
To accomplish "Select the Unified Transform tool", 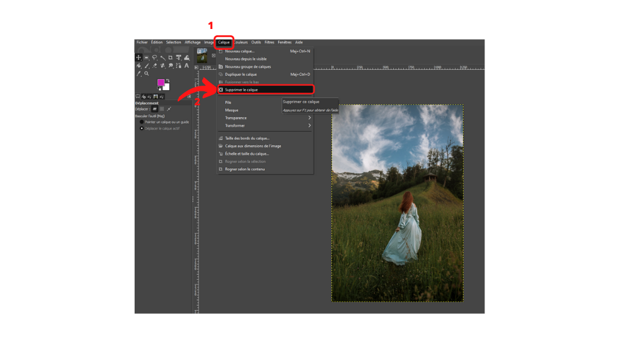I will [x=178, y=57].
